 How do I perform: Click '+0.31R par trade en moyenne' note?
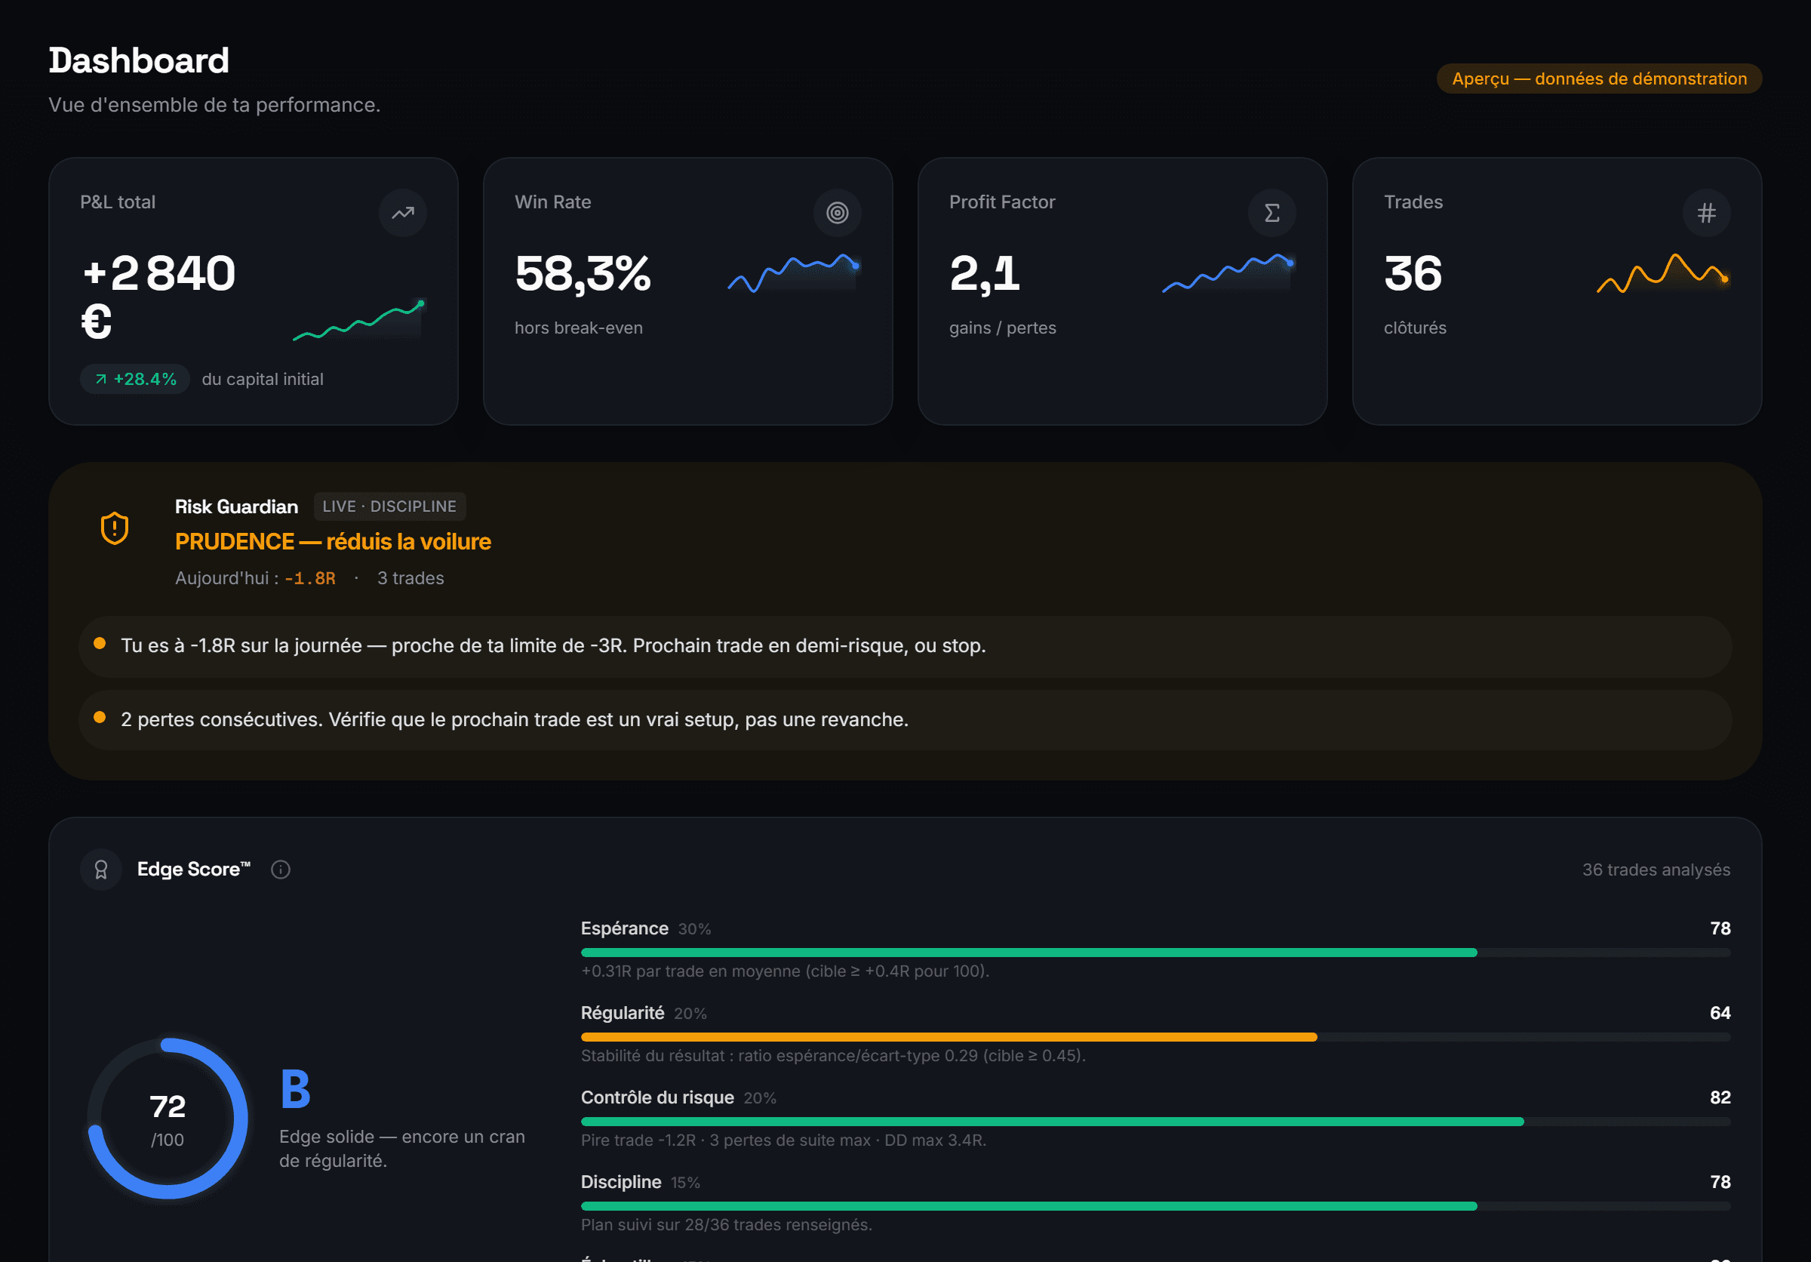pyautogui.click(x=786, y=971)
